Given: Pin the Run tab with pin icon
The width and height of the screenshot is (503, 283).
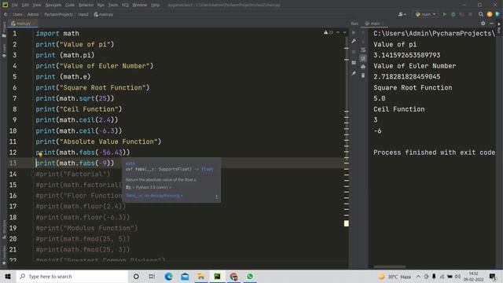Looking at the screenshot, I should 354,73.
